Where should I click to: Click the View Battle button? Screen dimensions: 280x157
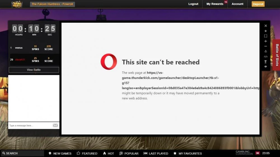[34, 70]
